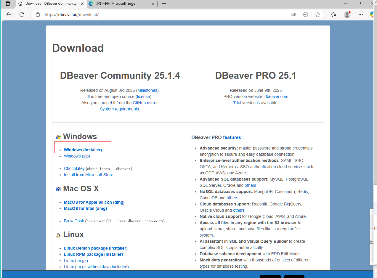Screen dimensions: 377x278
Task: Click the choco install dbeaver command text
Action: [109, 169]
